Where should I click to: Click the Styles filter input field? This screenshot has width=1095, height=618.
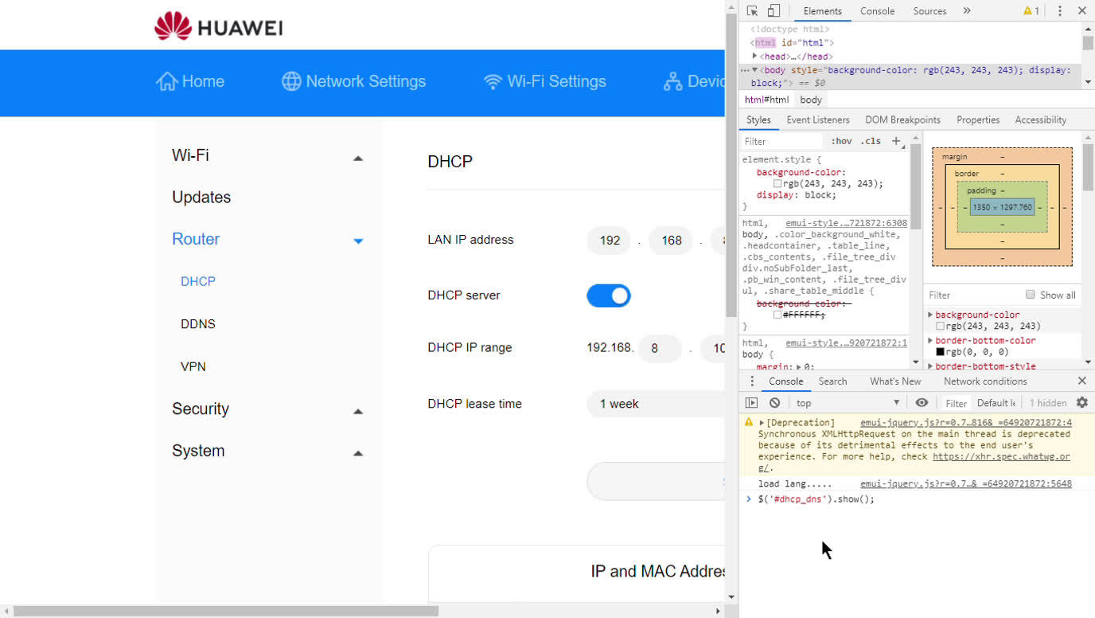[781, 141]
